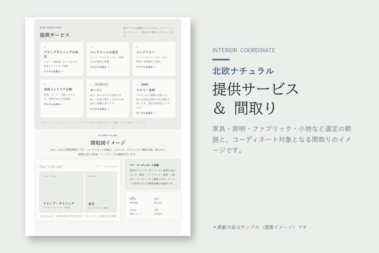Click the INTERIOR COORDINATE heading

tap(244, 50)
